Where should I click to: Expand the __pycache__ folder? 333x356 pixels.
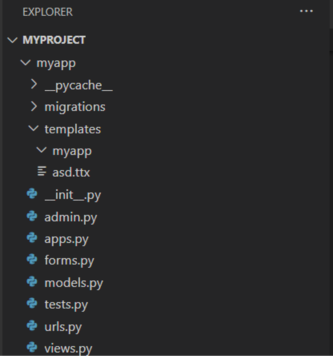point(34,84)
